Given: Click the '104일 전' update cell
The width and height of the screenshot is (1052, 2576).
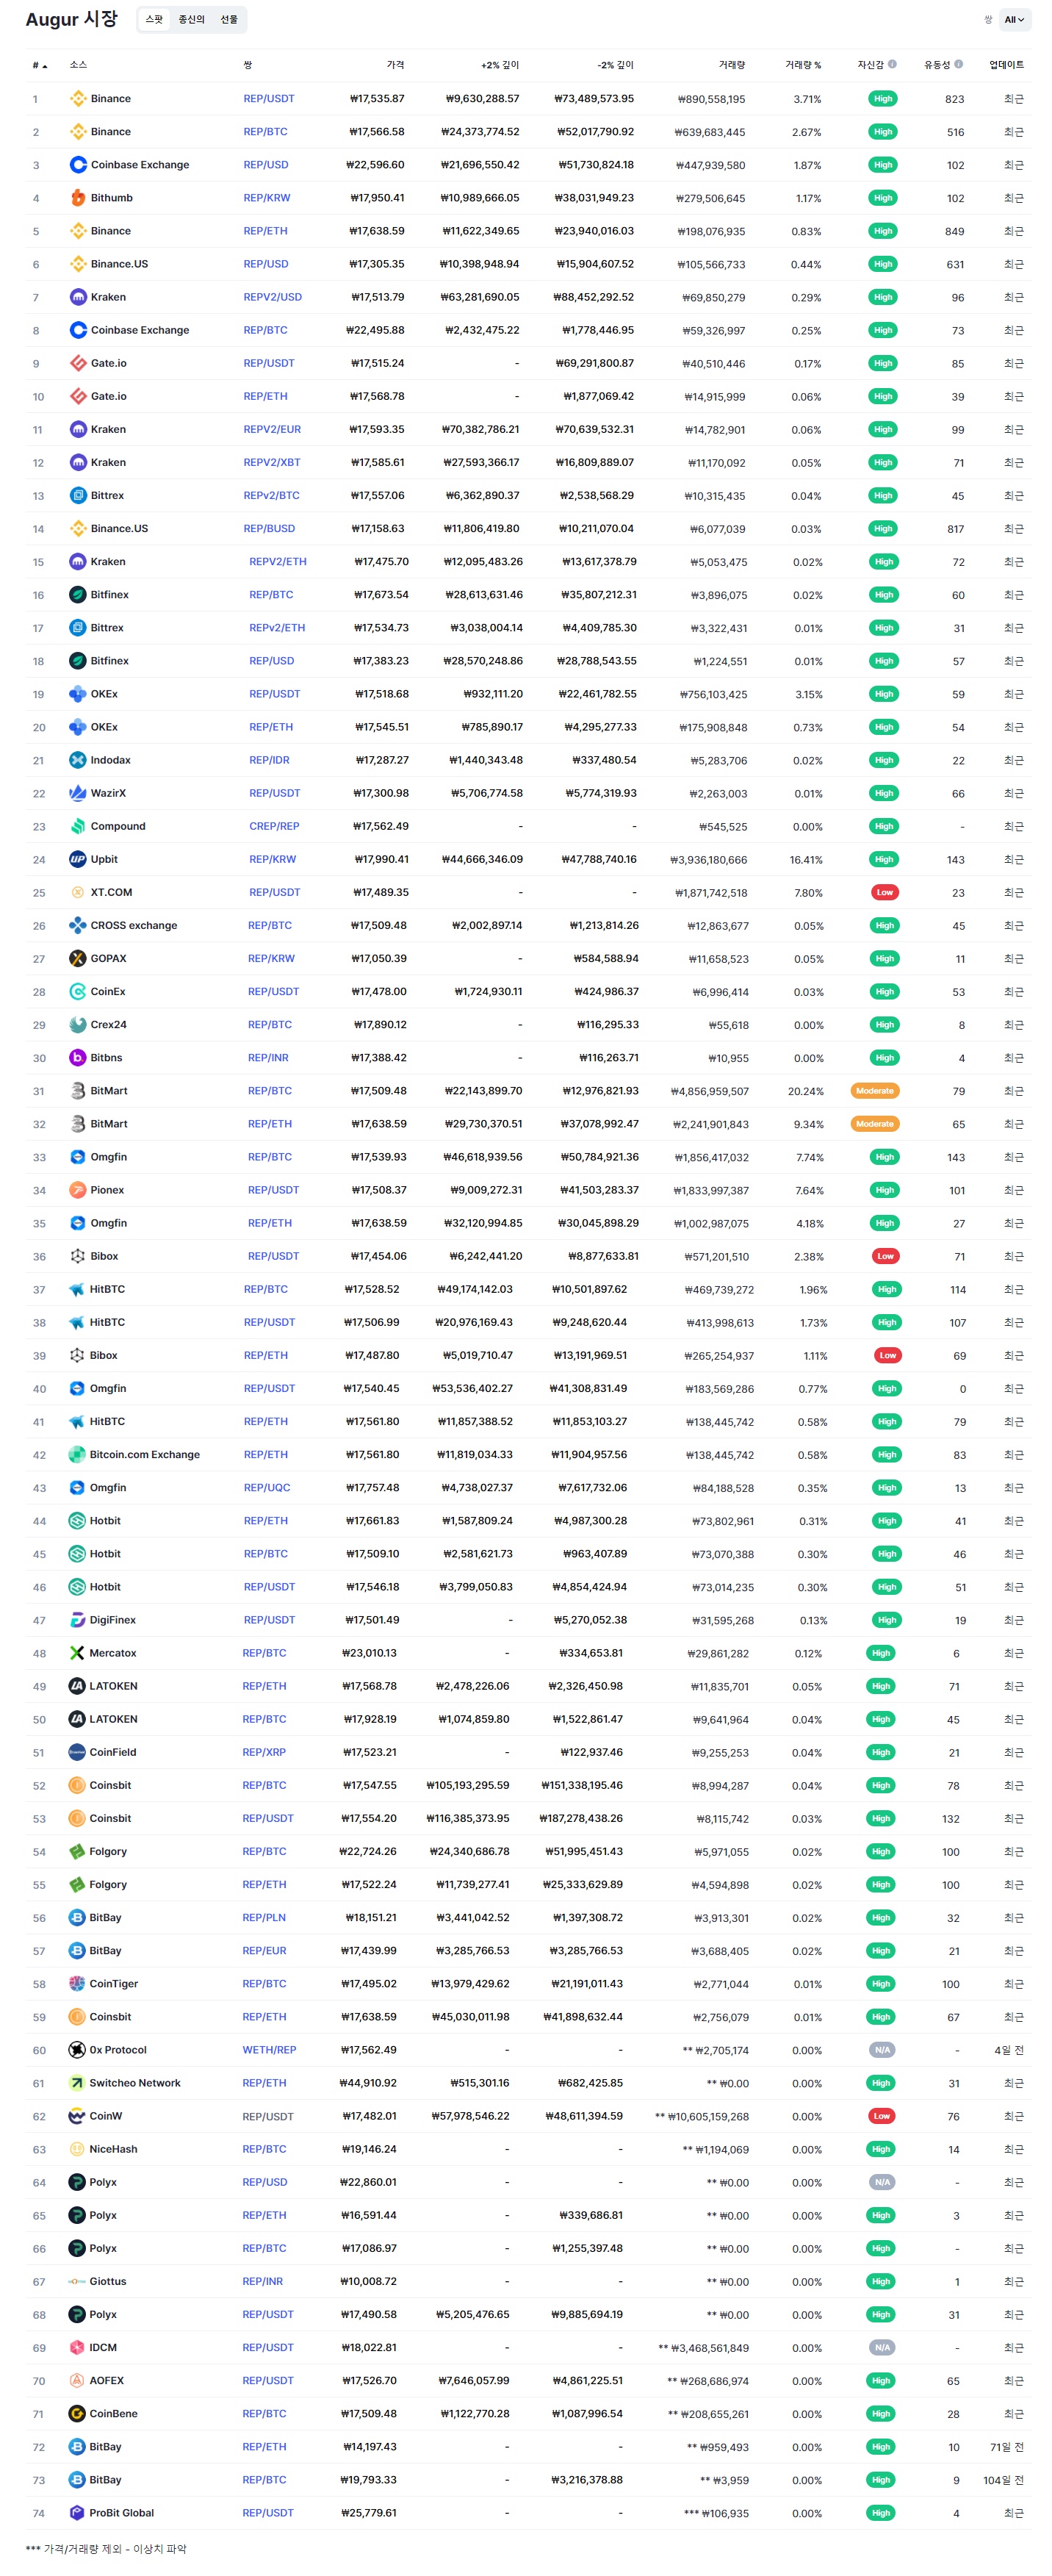Looking at the screenshot, I should 1004,2479.
